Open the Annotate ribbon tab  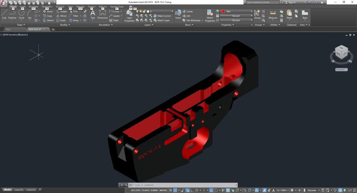pyautogui.click(x=33, y=7)
